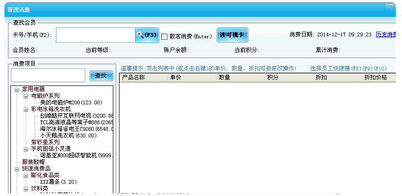Click the 消费日期 value 2014-12-17 09:29:23

click(344, 35)
